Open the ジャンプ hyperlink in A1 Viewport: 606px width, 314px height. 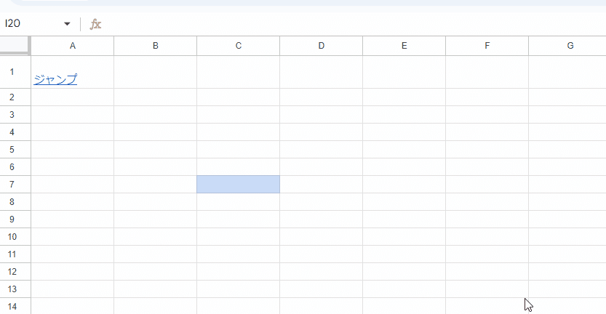[55, 79]
